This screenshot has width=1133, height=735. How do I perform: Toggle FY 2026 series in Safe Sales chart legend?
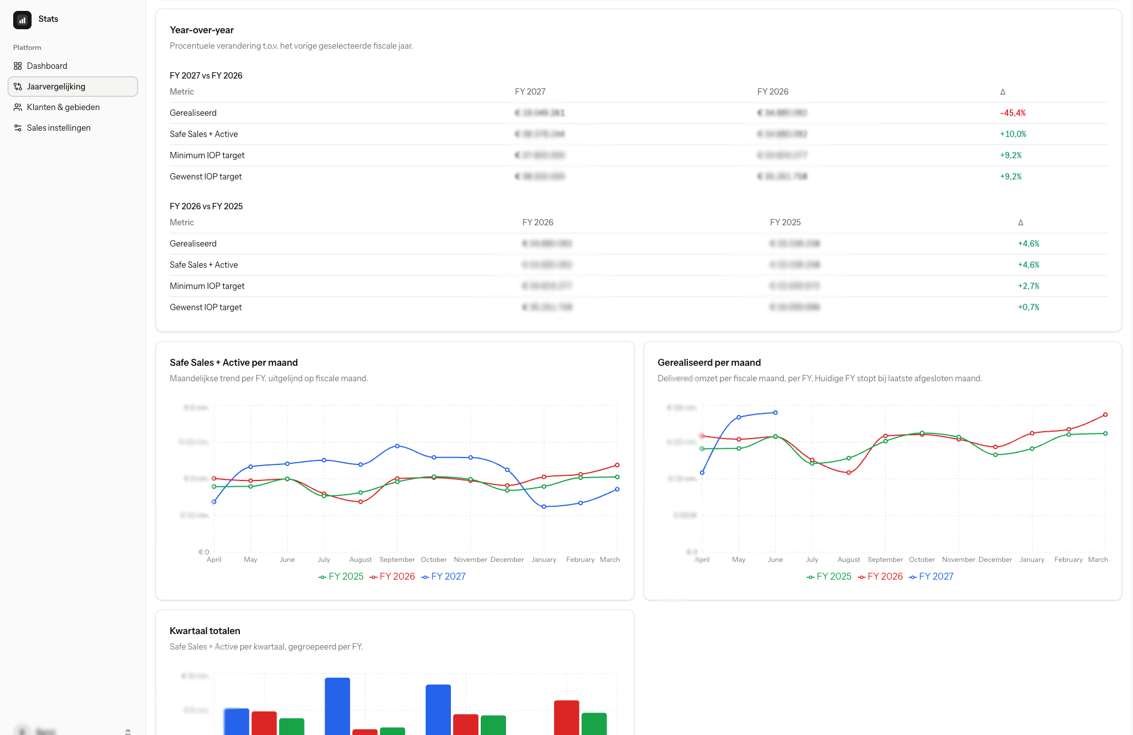392,576
